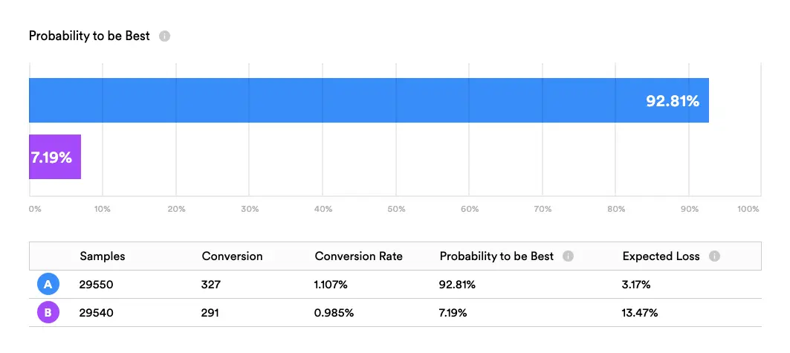
Task: Click the 29540 samples cell
Action: [96, 313]
